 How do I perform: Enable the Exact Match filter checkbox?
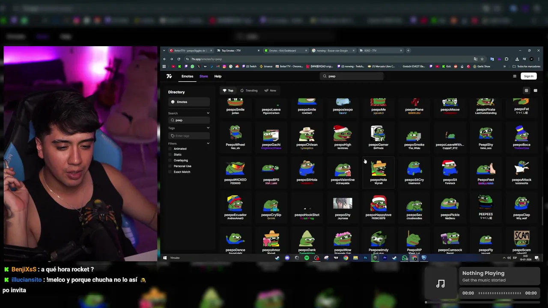(170, 172)
